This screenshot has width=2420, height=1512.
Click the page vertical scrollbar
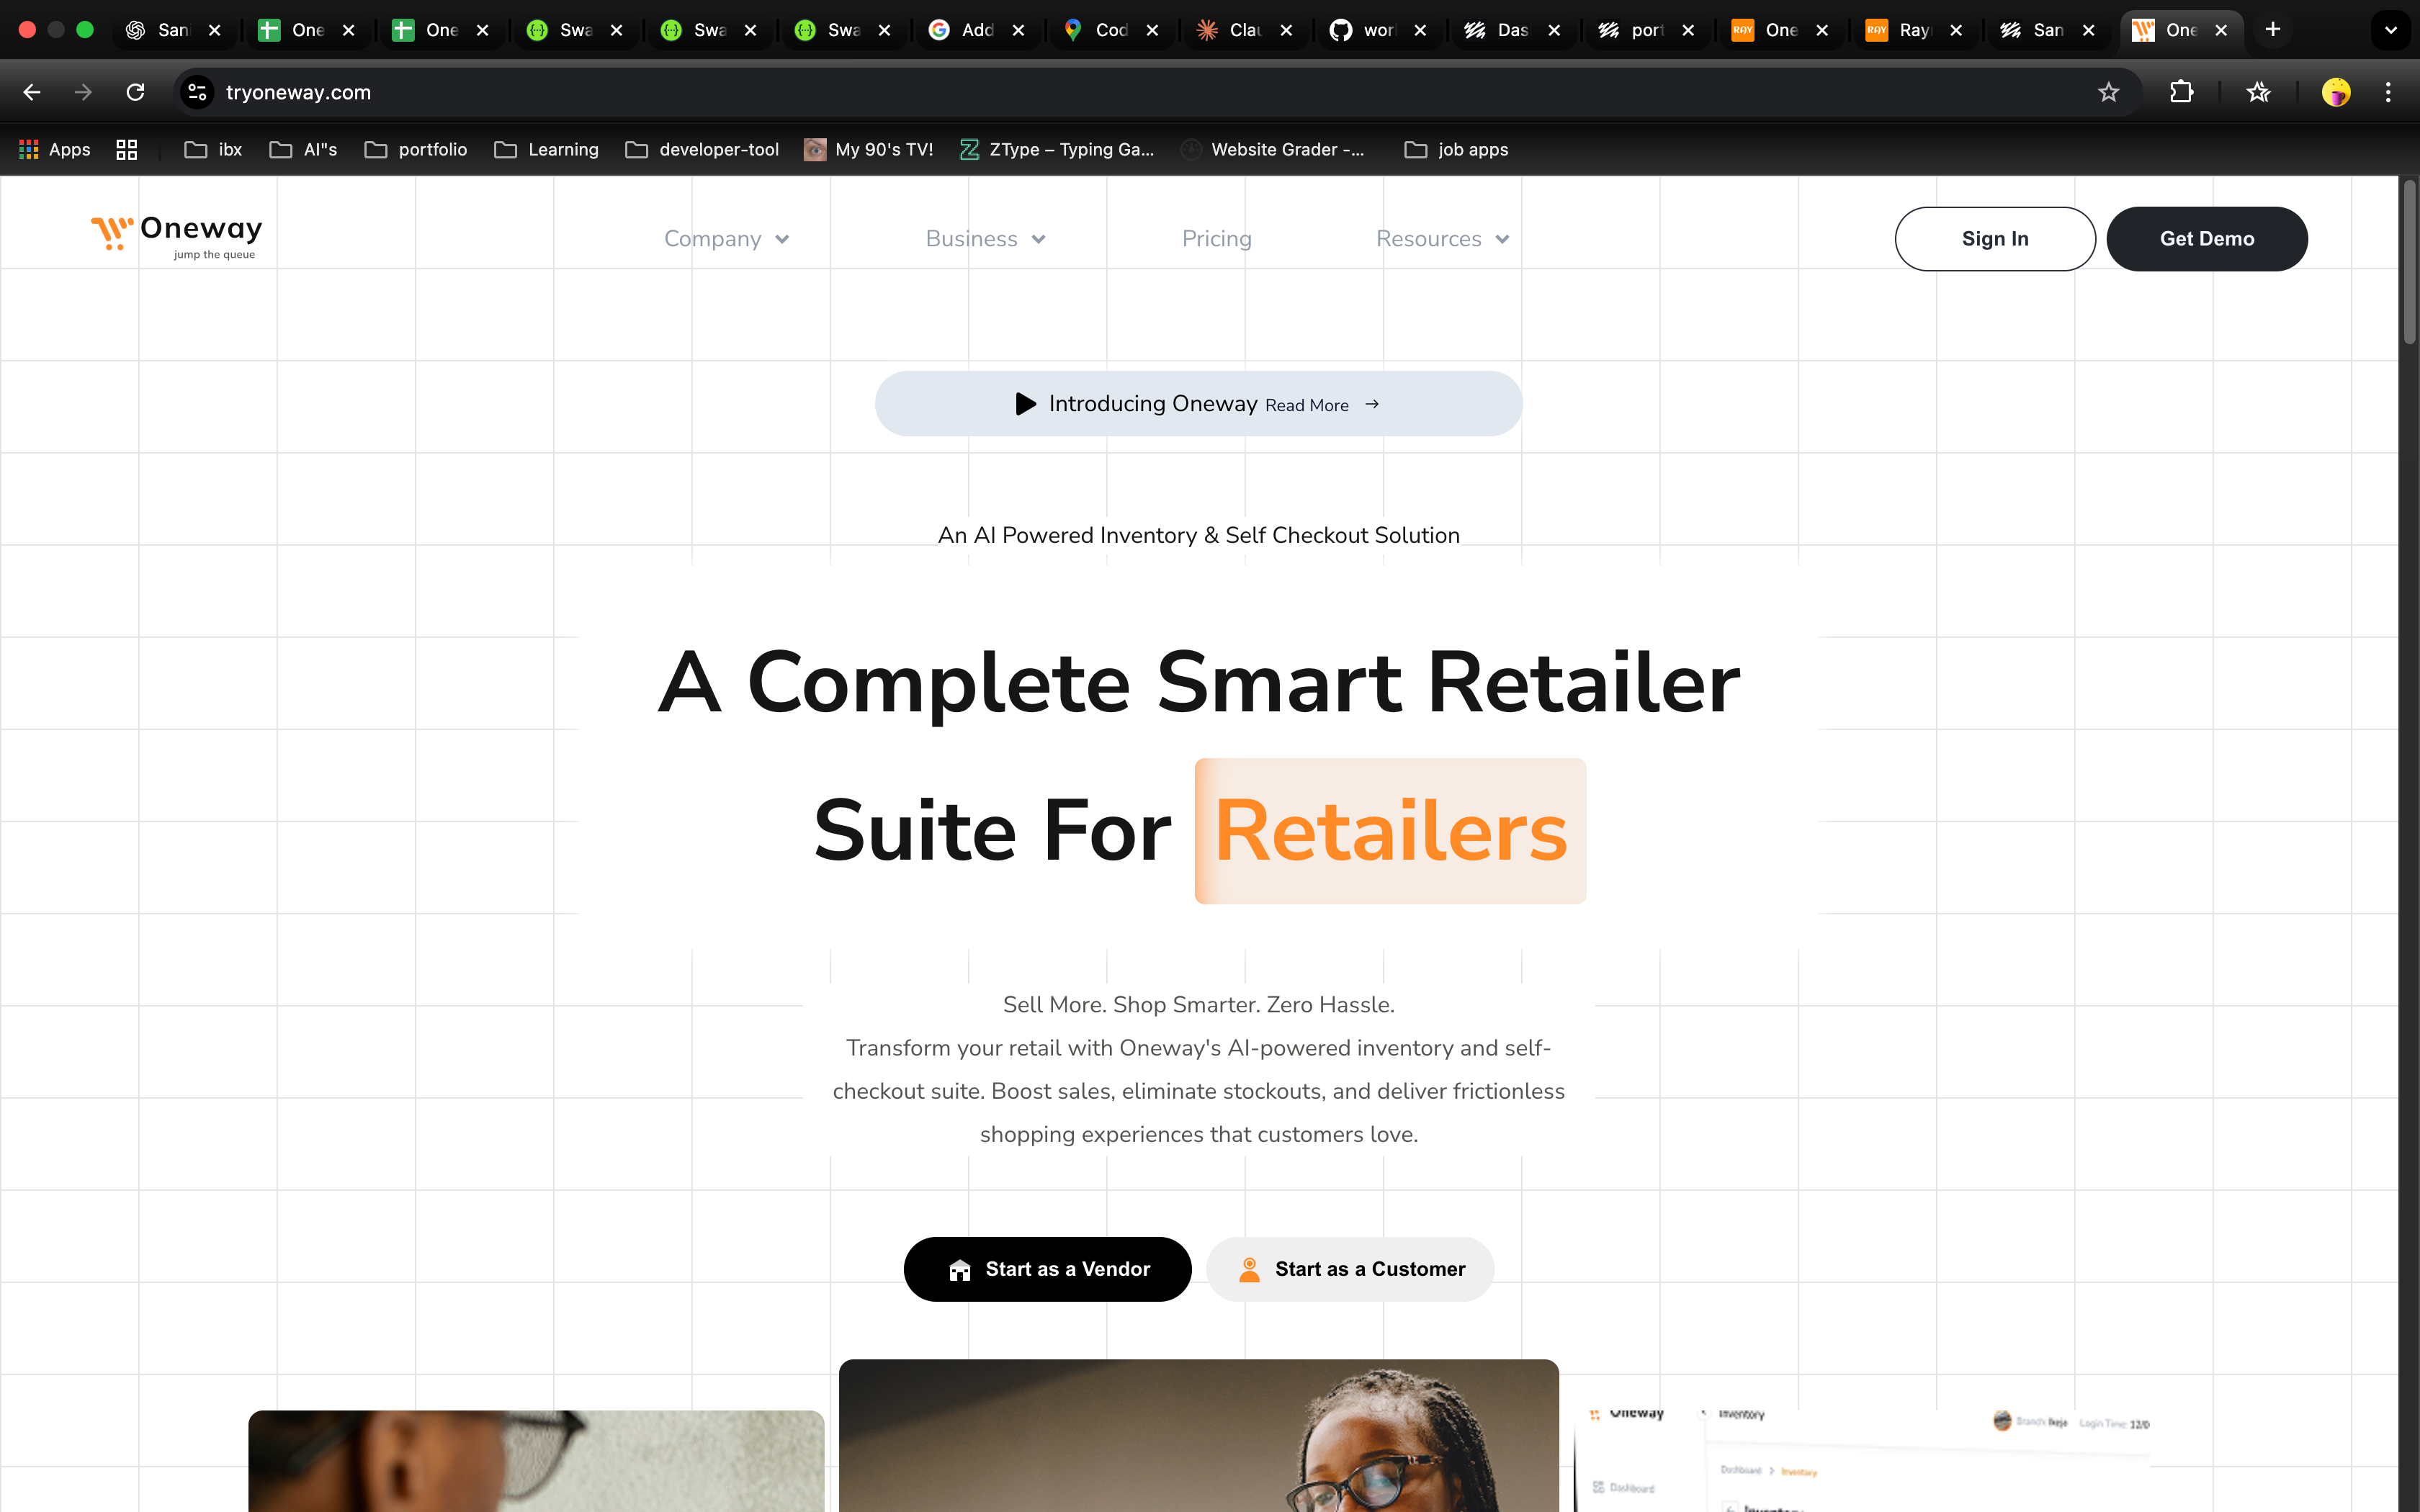pyautogui.click(x=2409, y=262)
